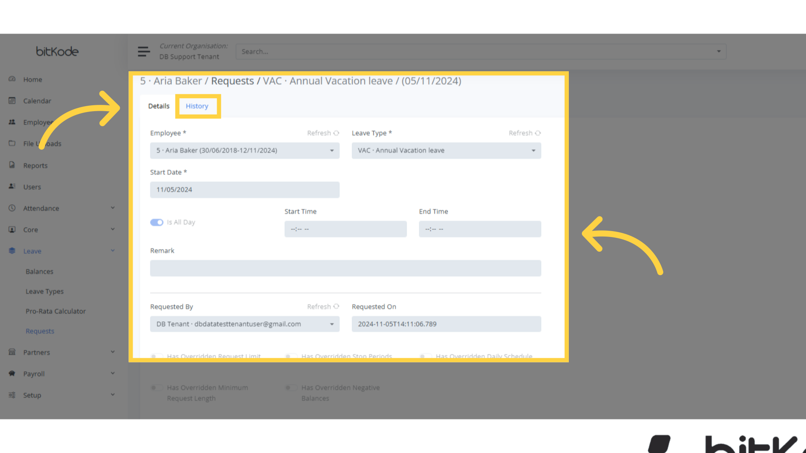Image resolution: width=806 pixels, height=453 pixels.
Task: Click the Leave layers icon
Action: pyautogui.click(x=12, y=251)
